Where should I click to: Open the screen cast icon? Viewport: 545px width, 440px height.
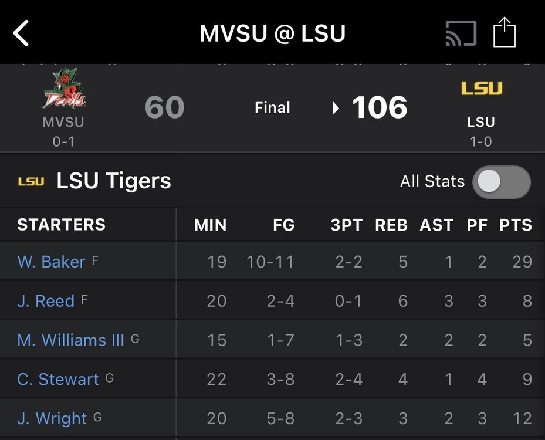[461, 33]
